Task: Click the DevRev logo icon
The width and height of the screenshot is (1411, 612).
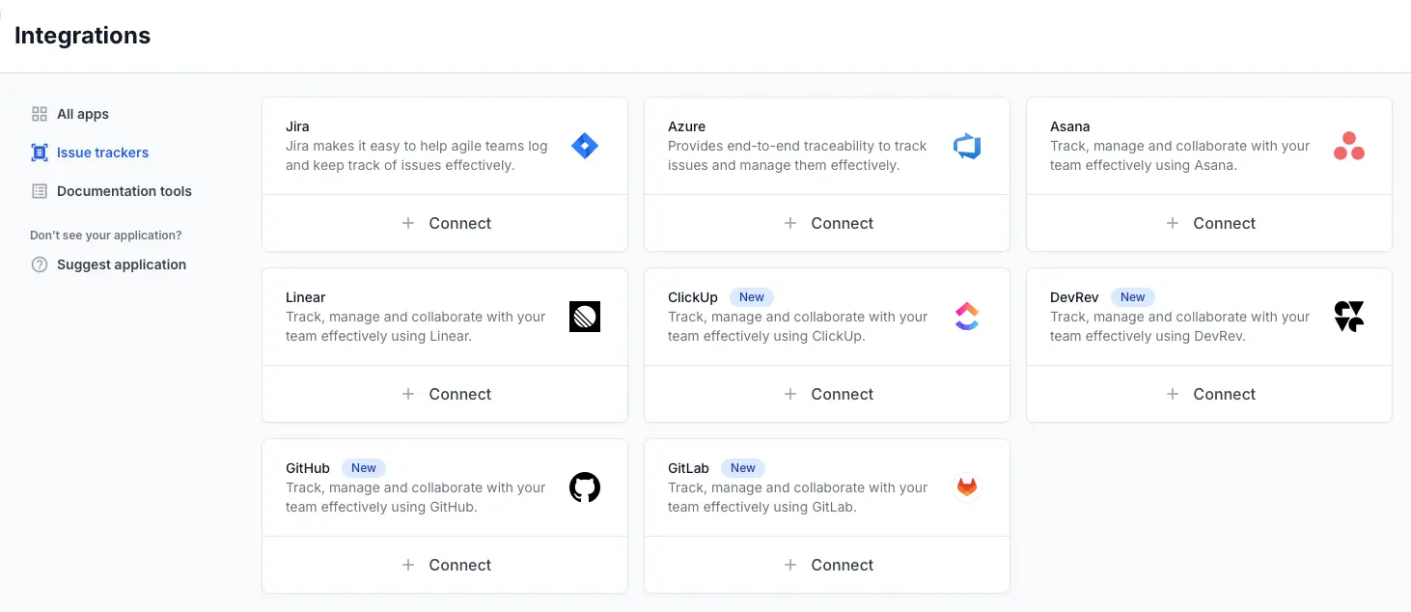Action: coord(1348,317)
